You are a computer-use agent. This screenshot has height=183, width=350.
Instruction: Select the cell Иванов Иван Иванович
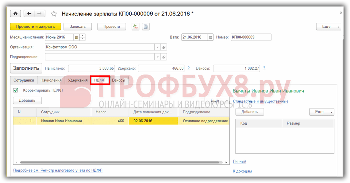tap(64, 121)
